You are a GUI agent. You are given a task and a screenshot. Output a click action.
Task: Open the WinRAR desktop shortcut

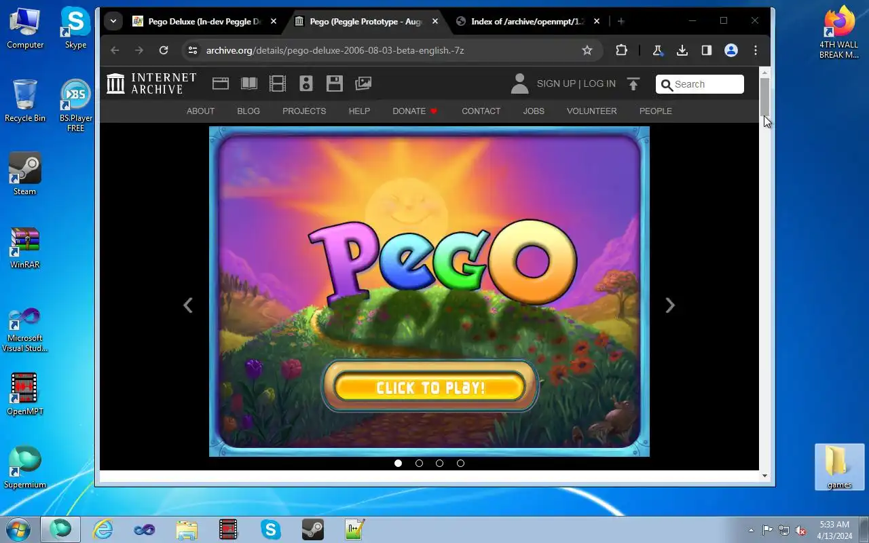tap(24, 247)
